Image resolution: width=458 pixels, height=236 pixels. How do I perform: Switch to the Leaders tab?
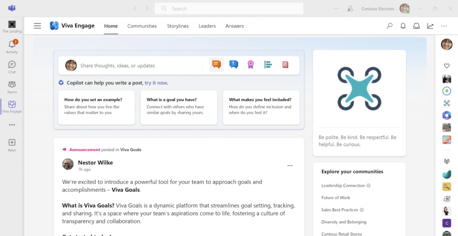[x=207, y=26]
